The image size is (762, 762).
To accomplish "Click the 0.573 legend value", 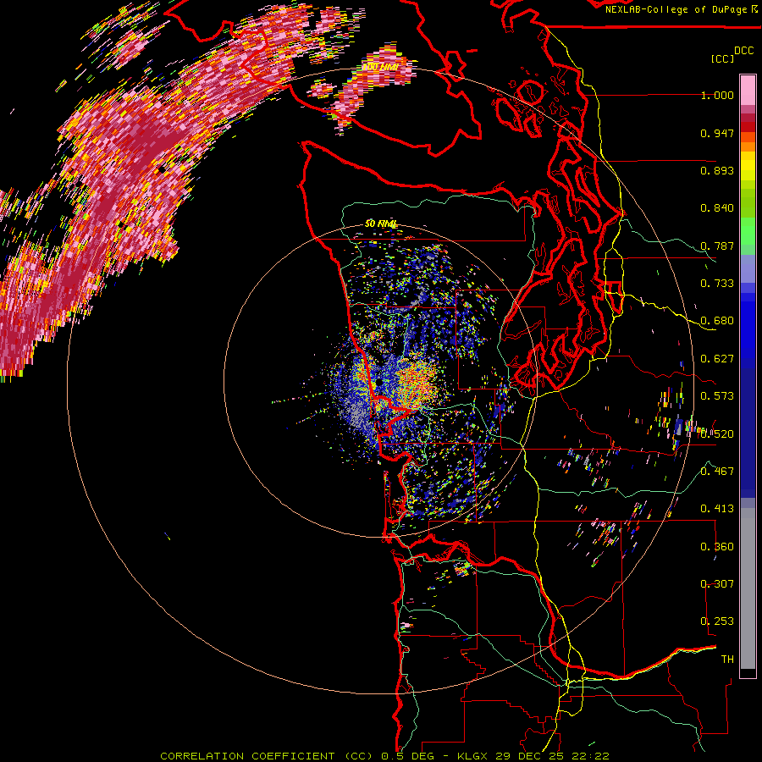I will pyautogui.click(x=717, y=396).
